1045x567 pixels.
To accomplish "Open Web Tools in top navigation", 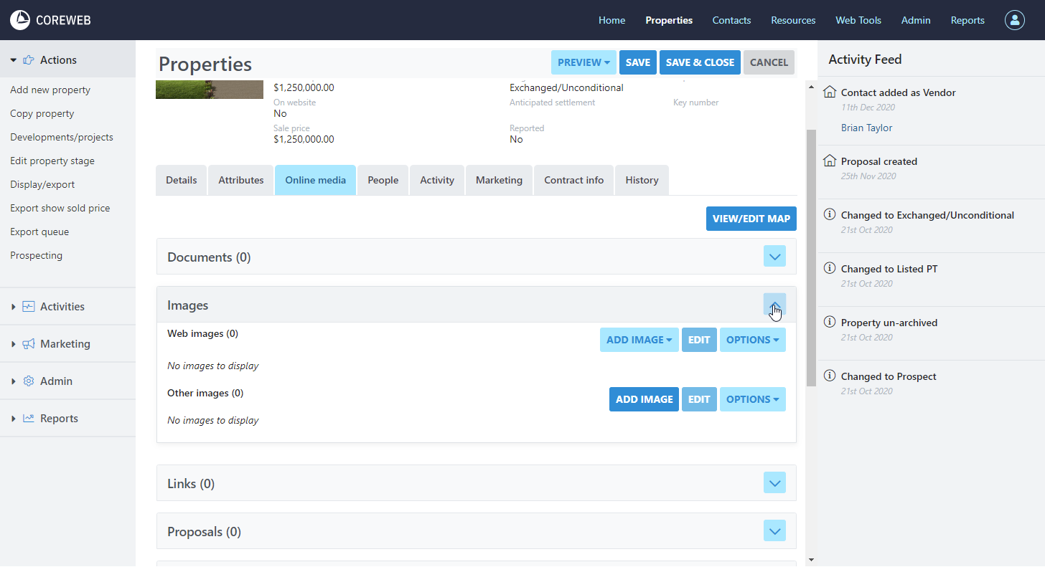I will click(858, 20).
